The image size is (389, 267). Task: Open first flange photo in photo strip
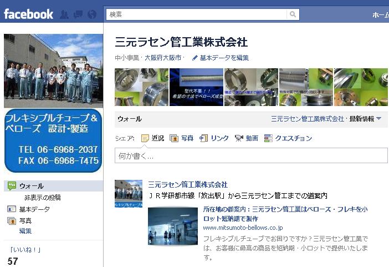141,87
